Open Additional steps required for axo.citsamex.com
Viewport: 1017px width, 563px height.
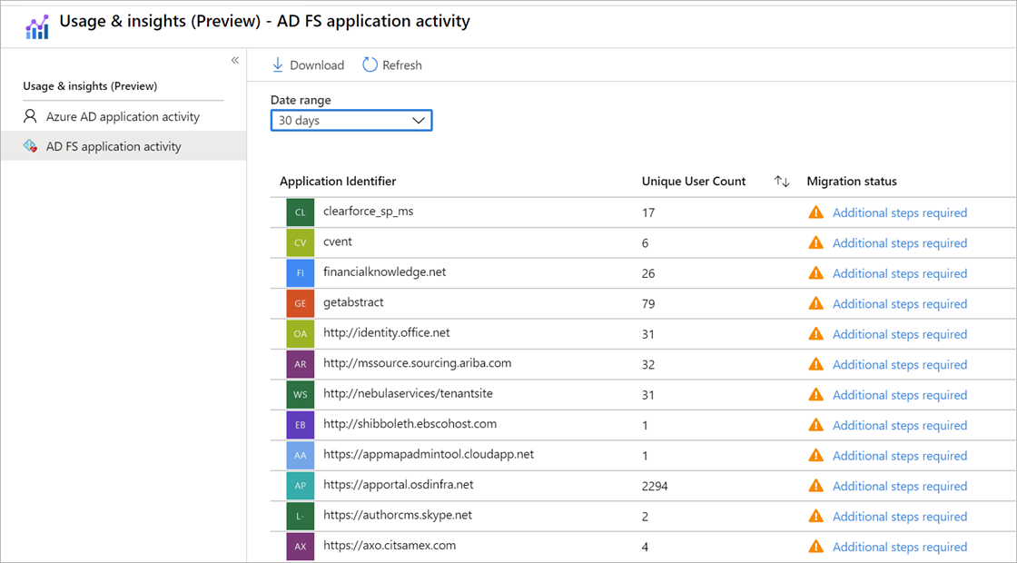coord(900,547)
